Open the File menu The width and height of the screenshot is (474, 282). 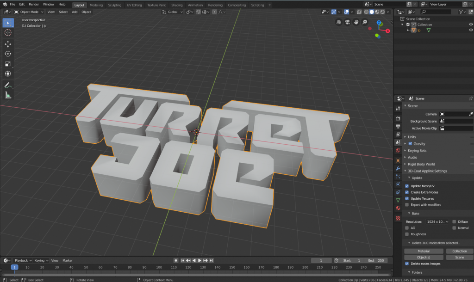click(12, 5)
